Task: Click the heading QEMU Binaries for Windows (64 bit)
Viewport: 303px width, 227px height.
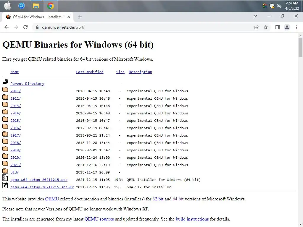Action: [78, 45]
